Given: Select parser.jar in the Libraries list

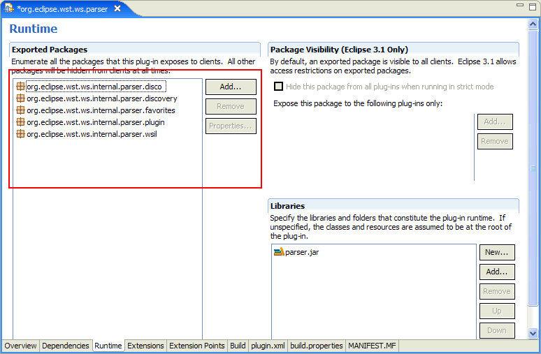Looking at the screenshot, I should click(x=302, y=252).
